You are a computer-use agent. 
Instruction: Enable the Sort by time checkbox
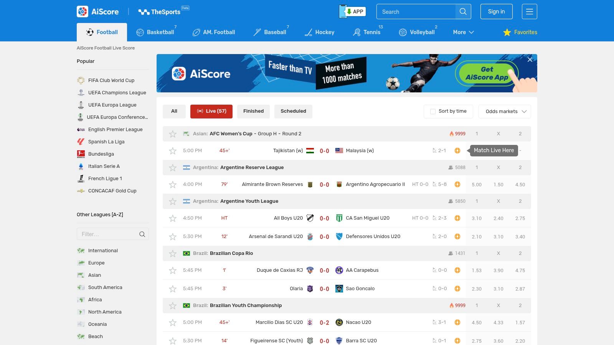(432, 111)
